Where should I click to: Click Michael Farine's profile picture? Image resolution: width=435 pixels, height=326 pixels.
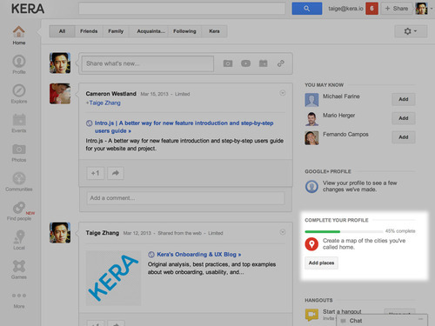[x=311, y=100]
